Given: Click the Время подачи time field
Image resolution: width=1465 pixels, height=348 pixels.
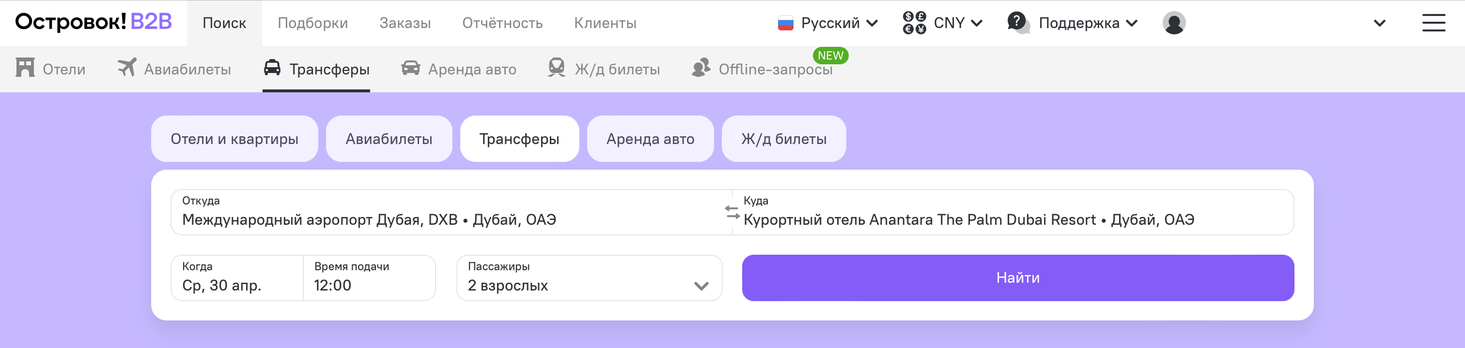Looking at the screenshot, I should point(369,278).
